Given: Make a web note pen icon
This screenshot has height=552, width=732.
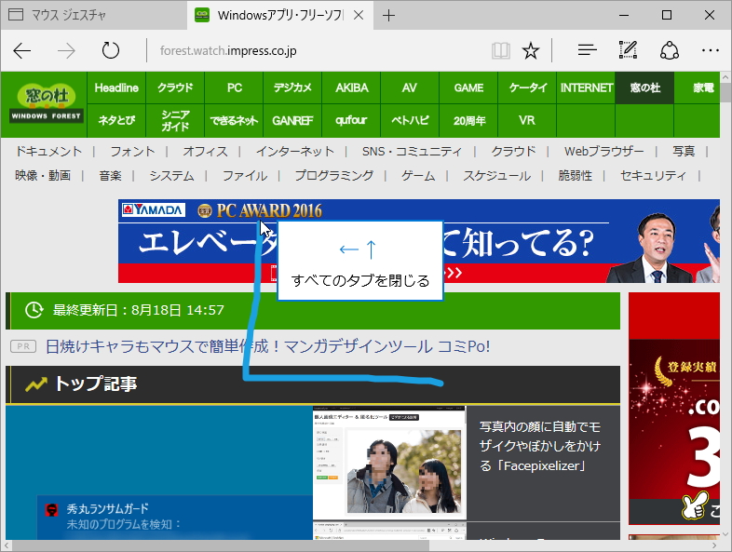Looking at the screenshot, I should (x=628, y=49).
